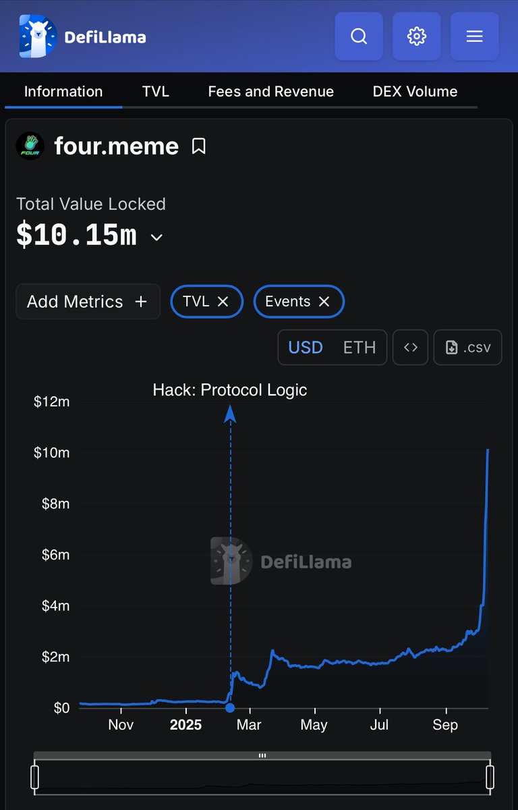The image size is (518, 810).
Task: Click the four.meme protocol logo
Action: [30, 146]
